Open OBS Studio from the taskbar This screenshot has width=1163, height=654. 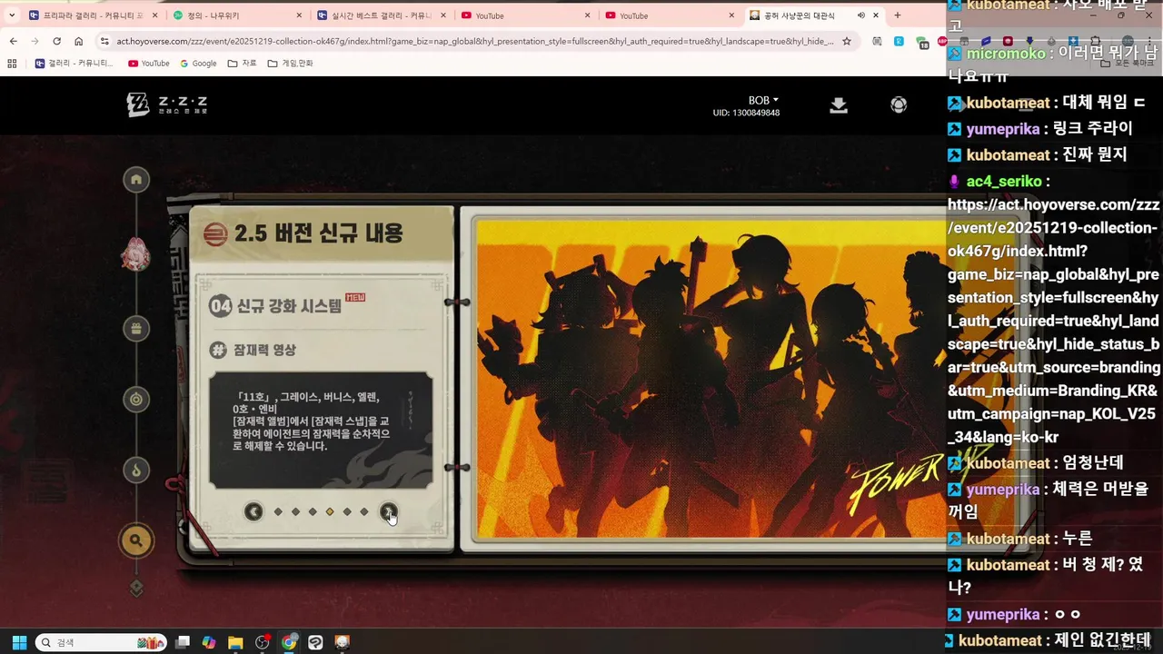[263, 642]
